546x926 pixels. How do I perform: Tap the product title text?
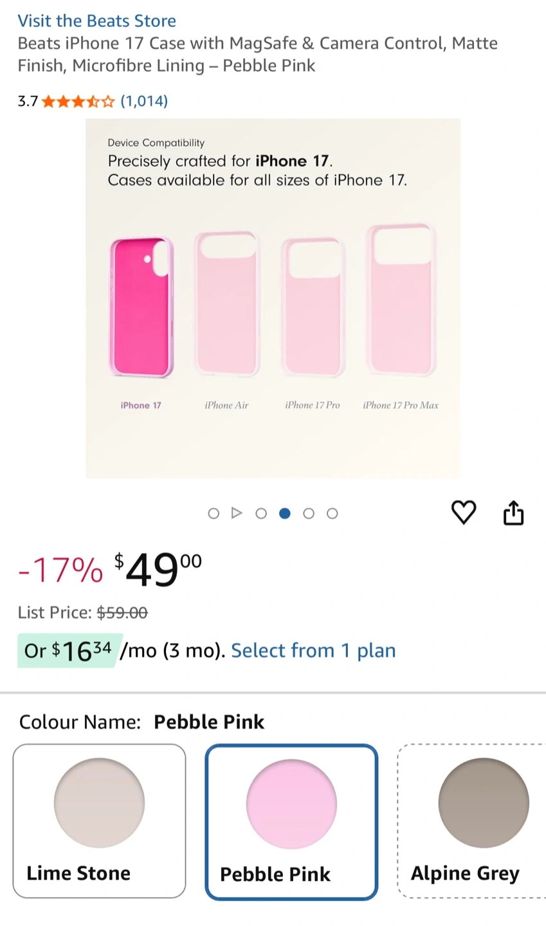[257, 54]
